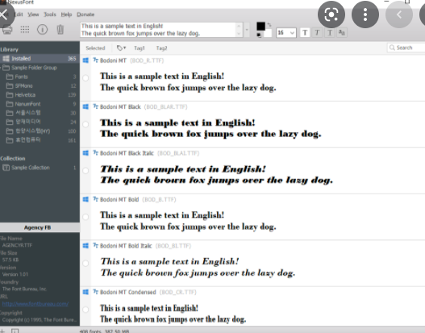Screen dimensions: 425x333
Task: Click Bodoni MT Black Italic sample text
Action: (217, 174)
